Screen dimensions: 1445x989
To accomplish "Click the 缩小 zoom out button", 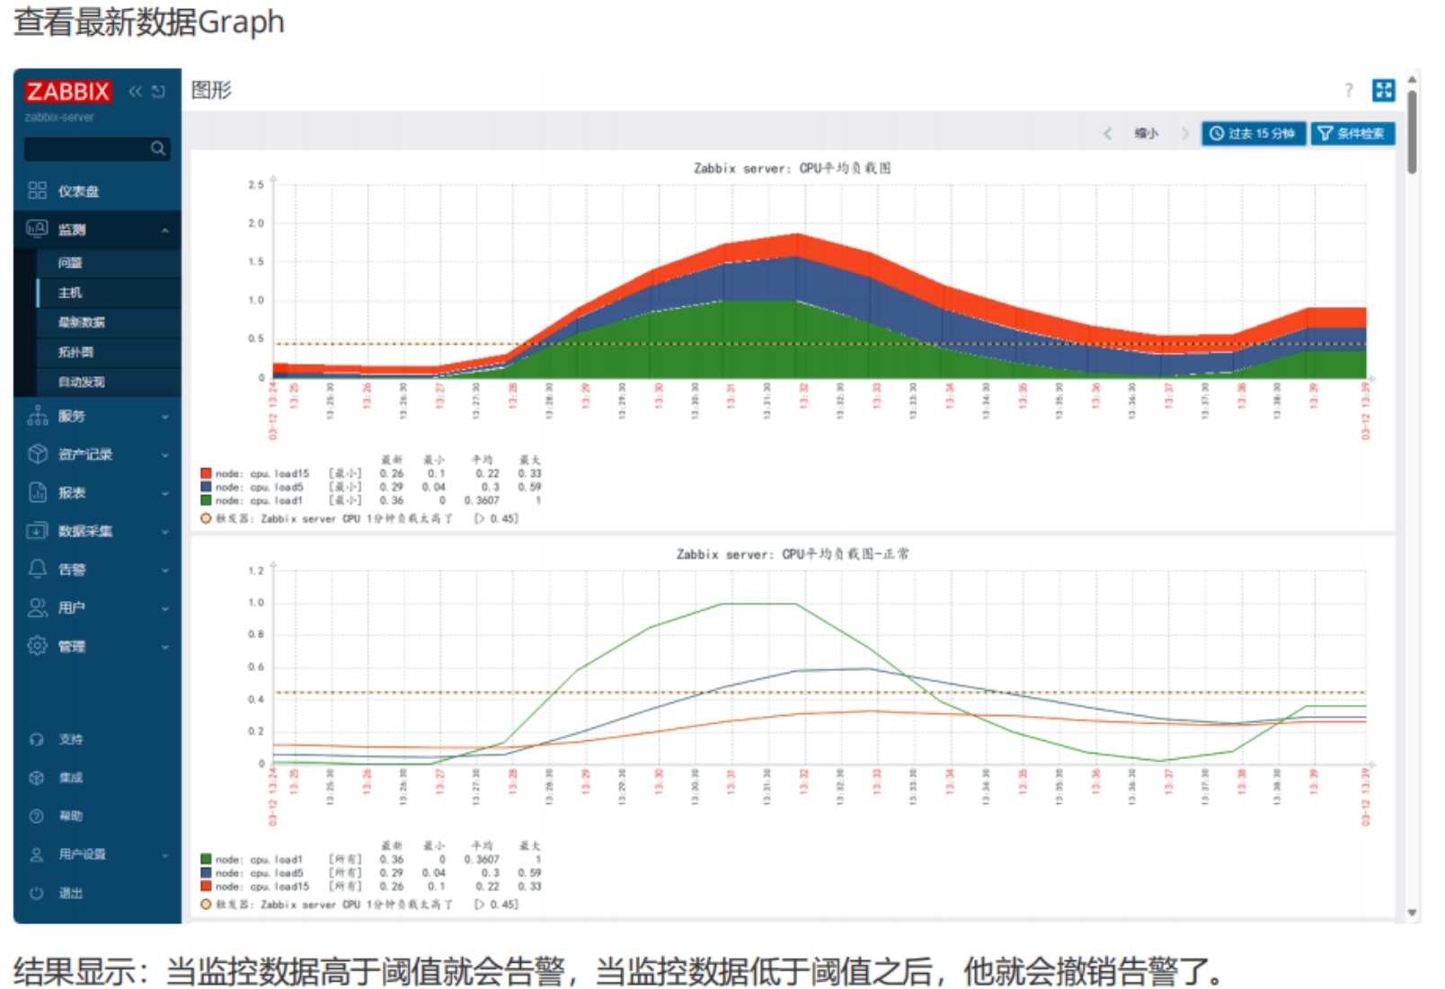I will pos(1147,134).
